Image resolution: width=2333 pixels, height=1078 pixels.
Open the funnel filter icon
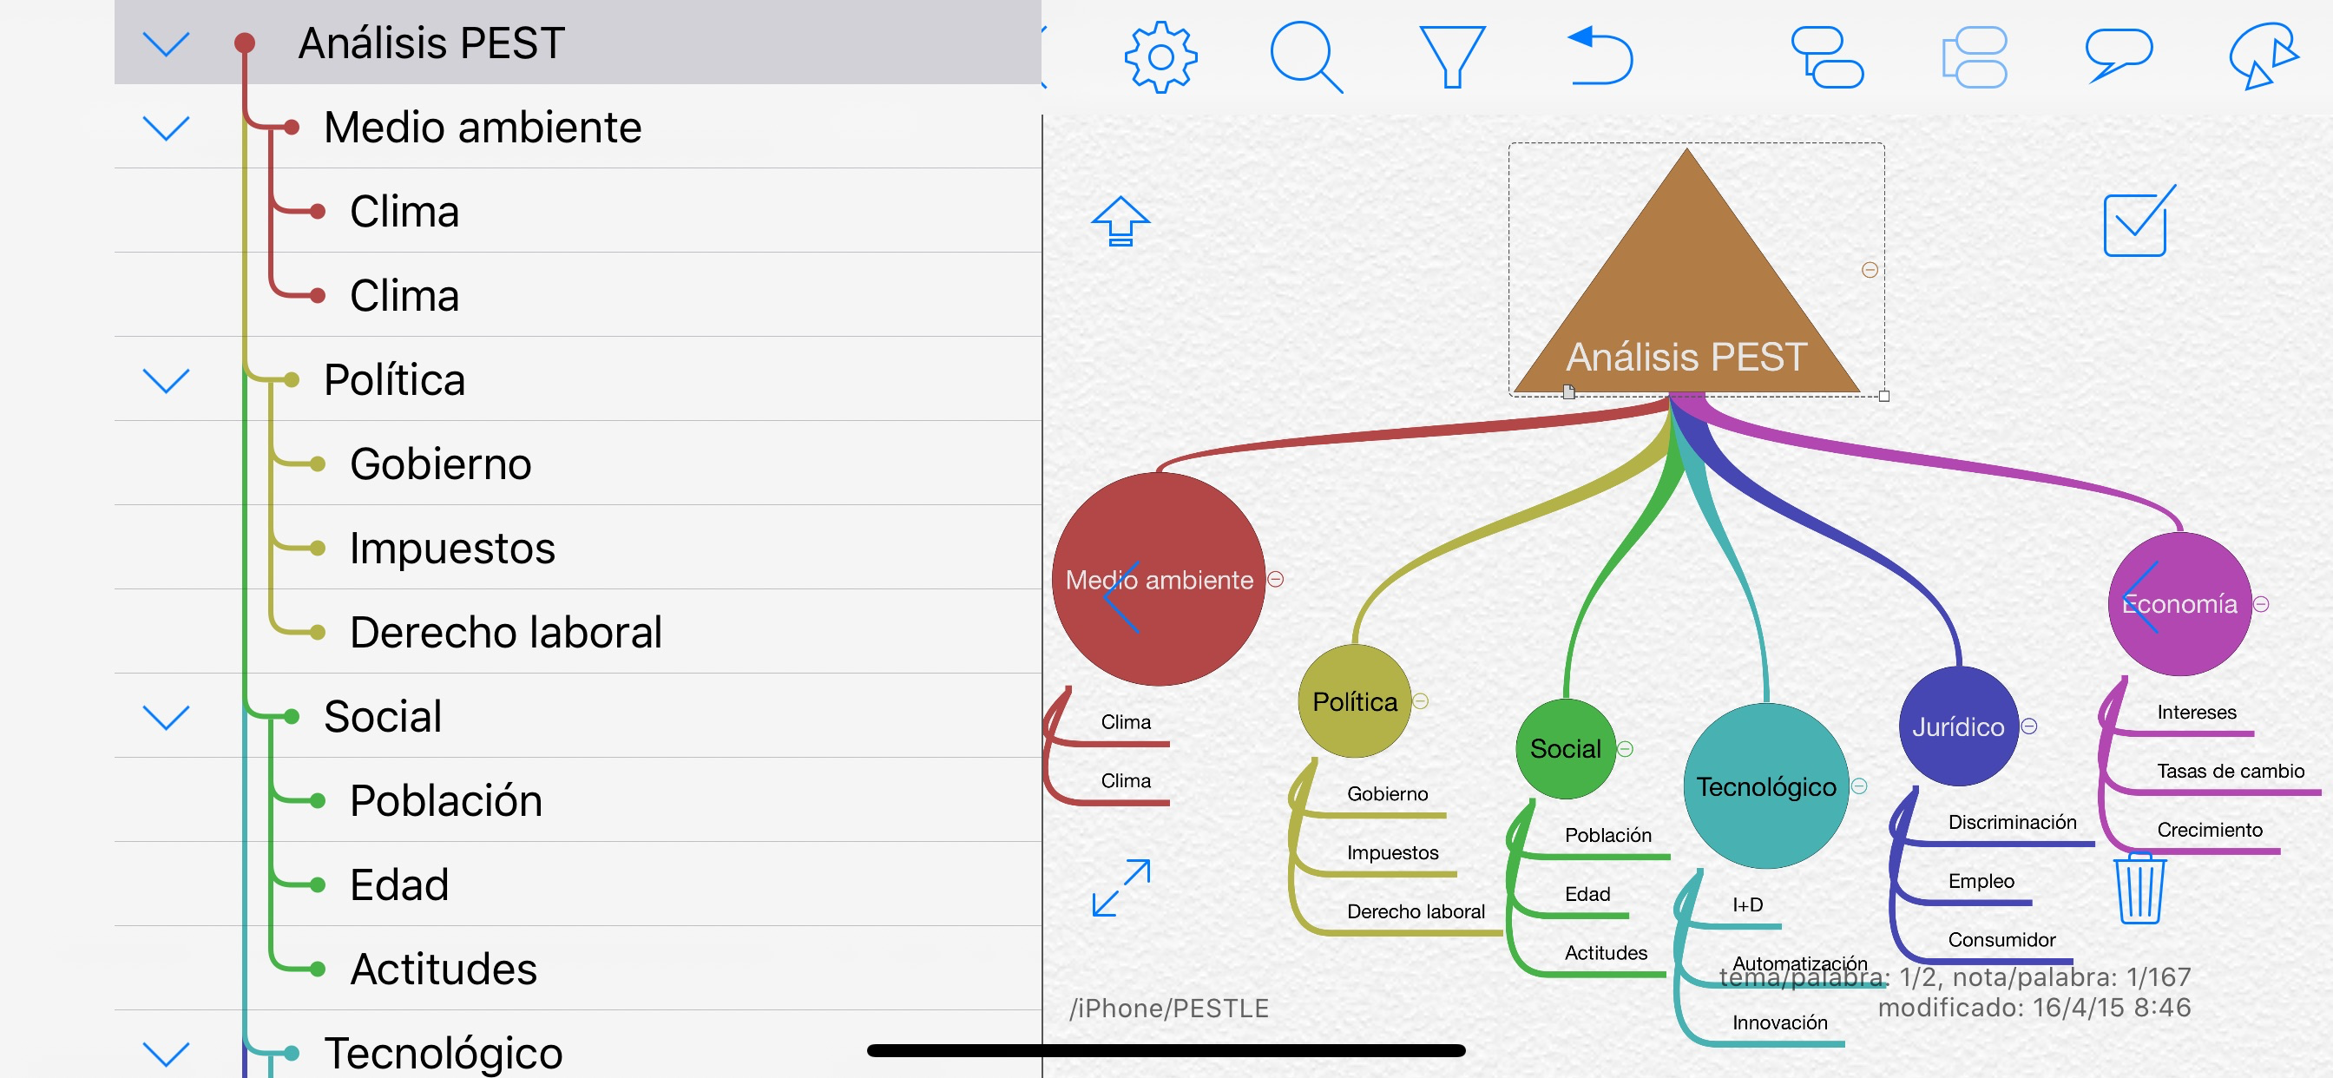1452,57
